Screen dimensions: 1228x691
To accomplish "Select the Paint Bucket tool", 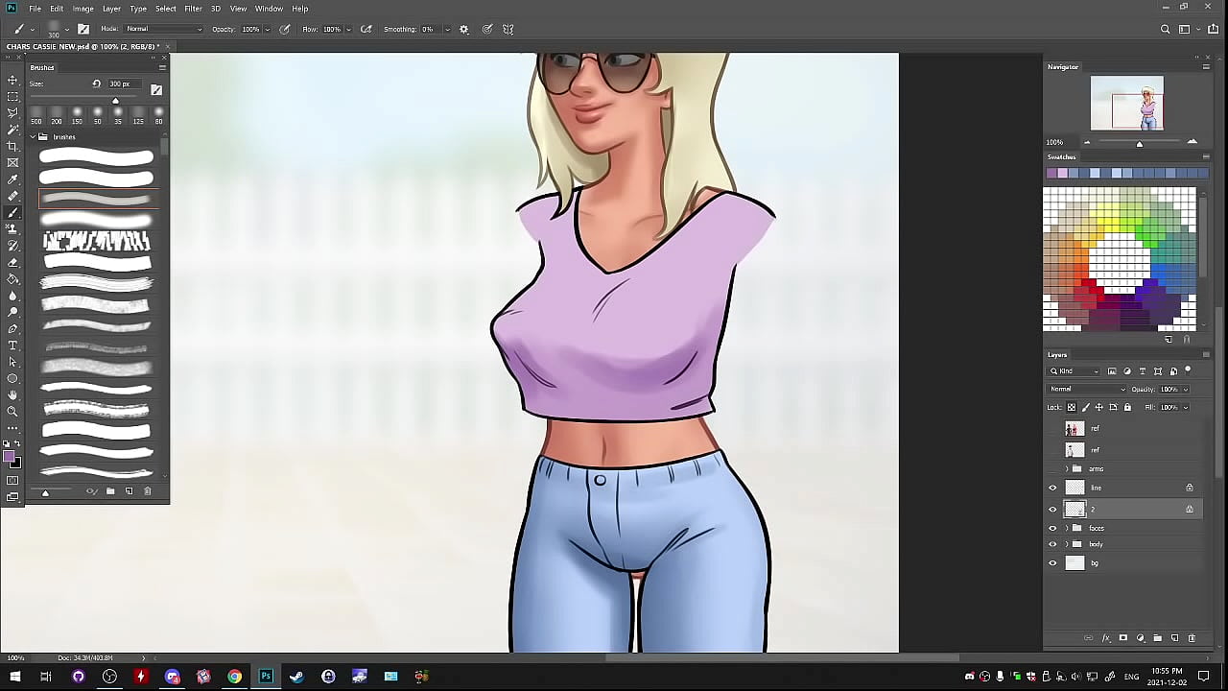I will click(12, 279).
